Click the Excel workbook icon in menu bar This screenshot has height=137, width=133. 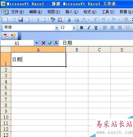pos(6,12)
